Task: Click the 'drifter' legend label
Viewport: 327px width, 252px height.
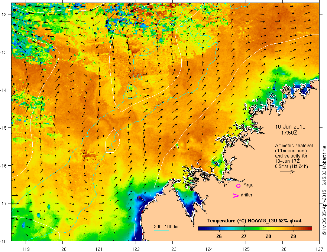Action: pos(246,195)
